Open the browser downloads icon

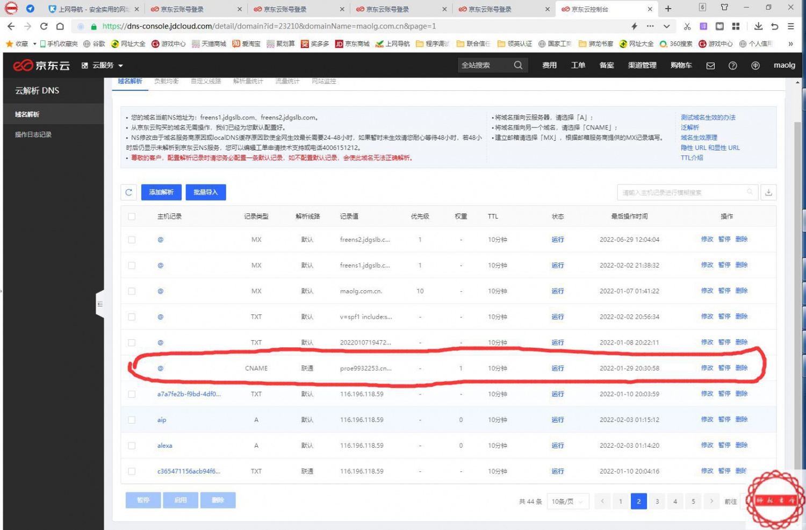pos(758,26)
